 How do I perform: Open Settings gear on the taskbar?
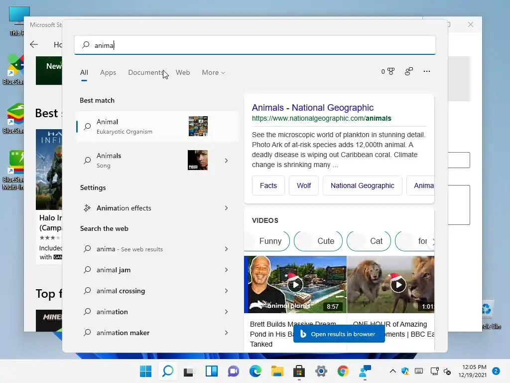(x=321, y=371)
